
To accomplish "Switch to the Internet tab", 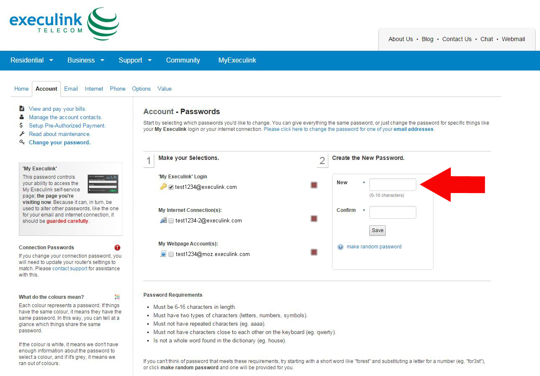I will (94, 89).
